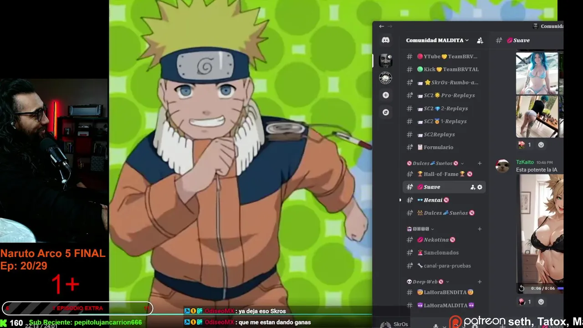Open the Sancionados channel
The width and height of the screenshot is (583, 328).
click(444, 252)
